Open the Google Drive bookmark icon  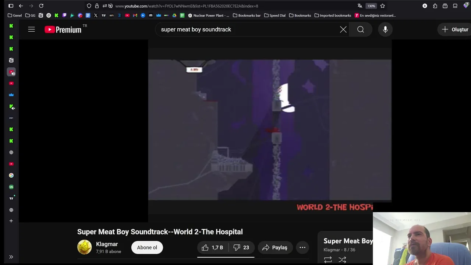point(174,15)
